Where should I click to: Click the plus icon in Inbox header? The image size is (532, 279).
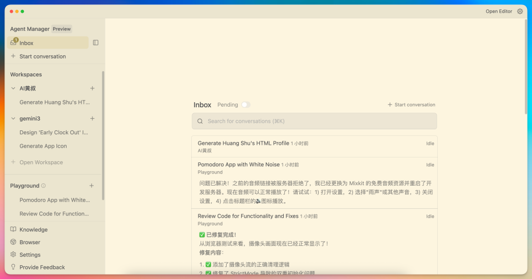390,105
